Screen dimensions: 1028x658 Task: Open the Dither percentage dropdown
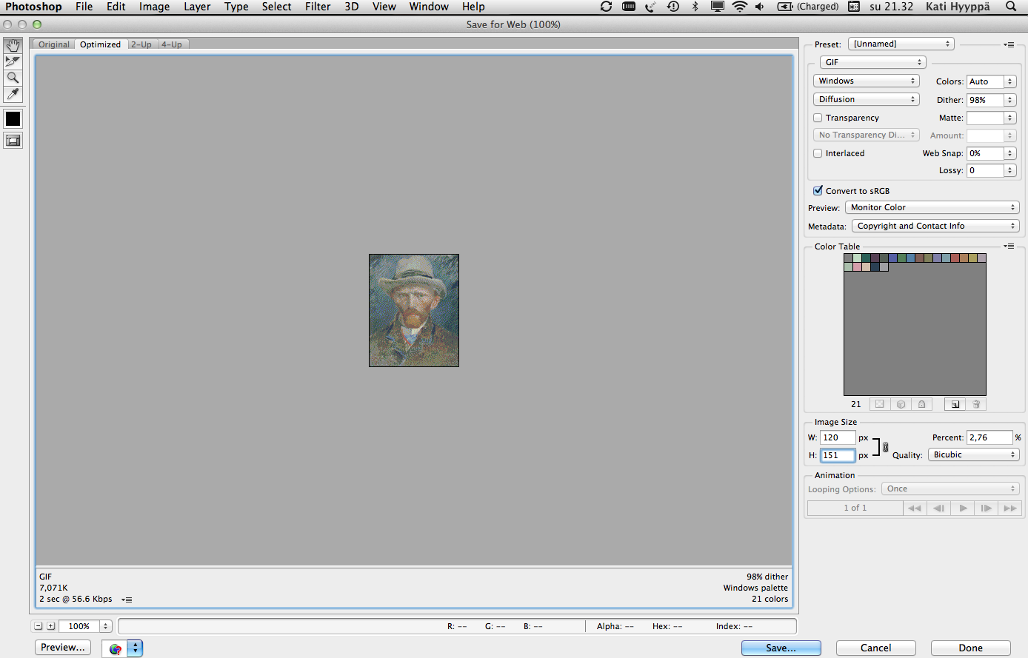[x=1009, y=100]
